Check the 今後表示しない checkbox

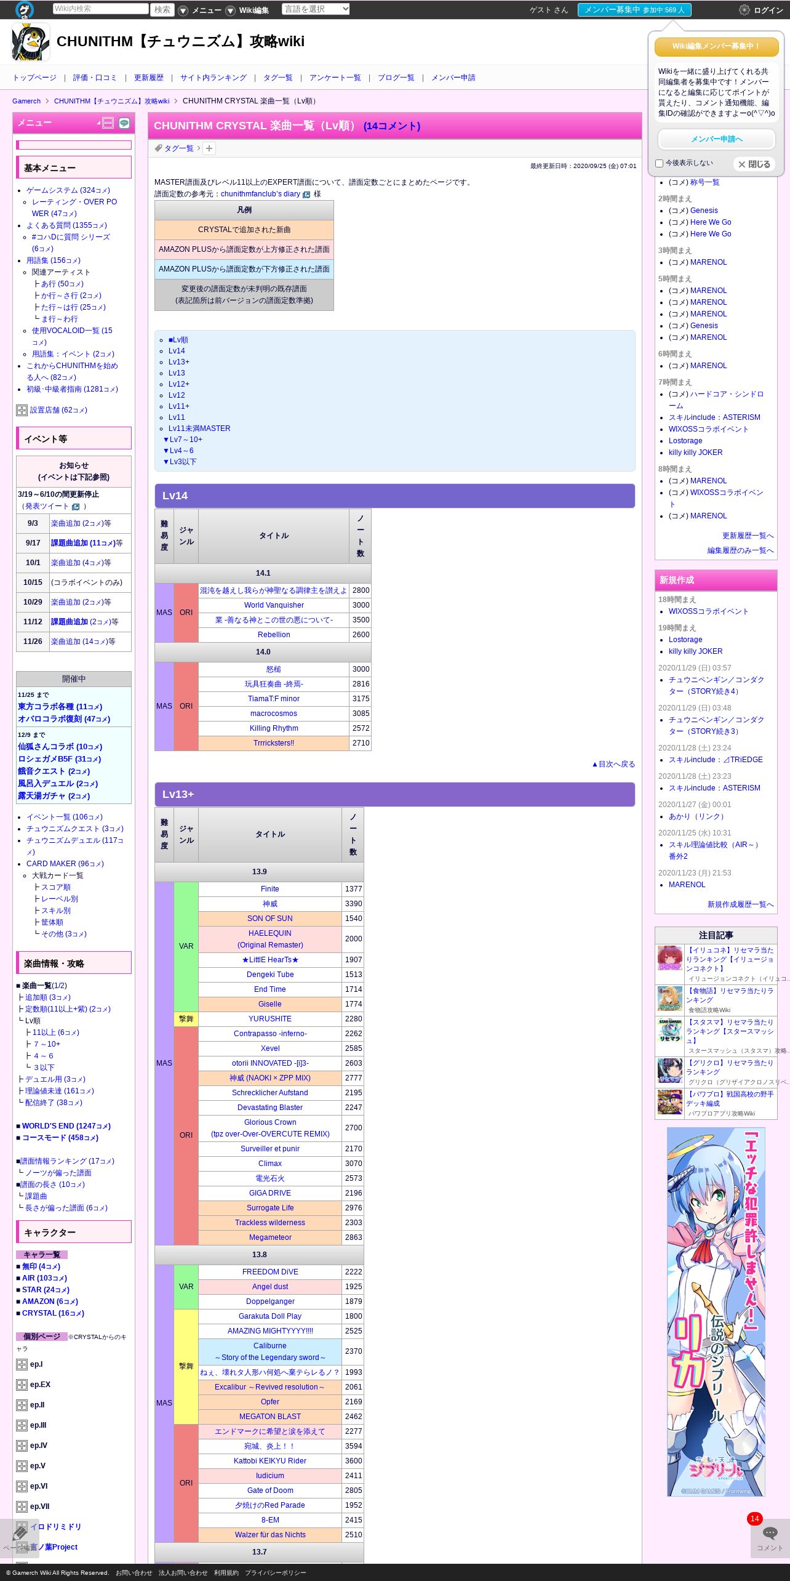coord(659,163)
